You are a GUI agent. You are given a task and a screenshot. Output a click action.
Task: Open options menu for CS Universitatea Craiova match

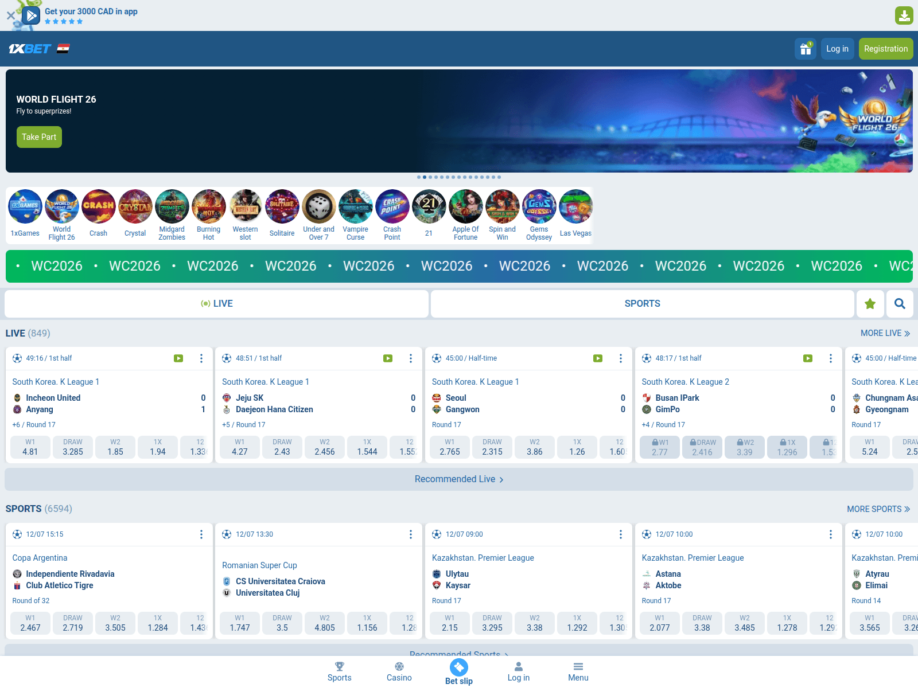click(x=411, y=534)
